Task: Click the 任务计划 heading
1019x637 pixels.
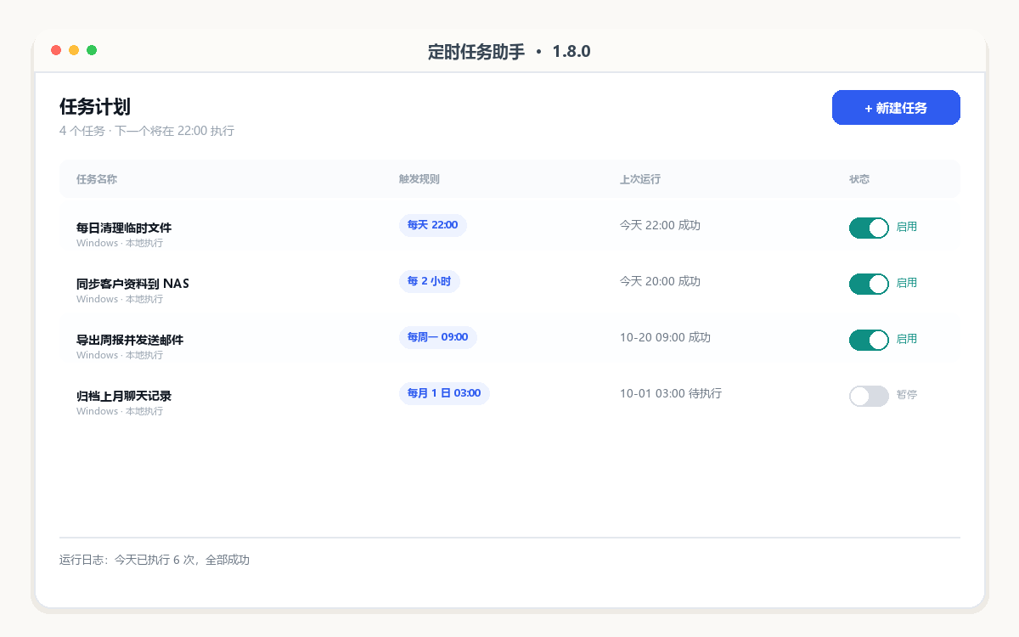Action: pyautogui.click(x=95, y=107)
